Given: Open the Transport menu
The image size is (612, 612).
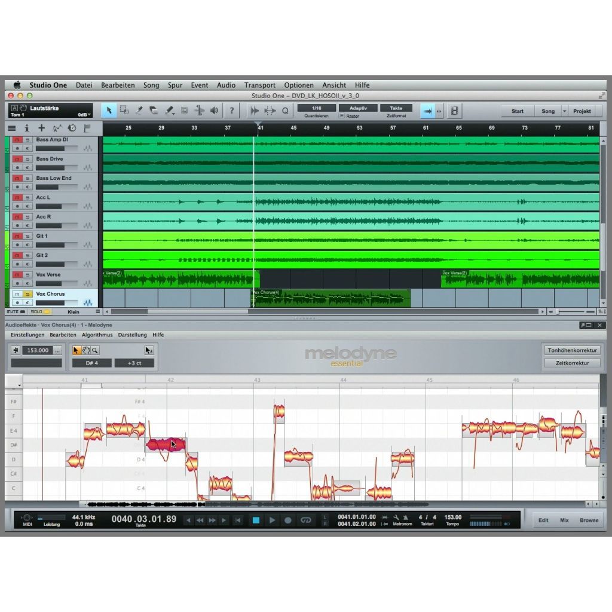Looking at the screenshot, I should click(x=259, y=85).
